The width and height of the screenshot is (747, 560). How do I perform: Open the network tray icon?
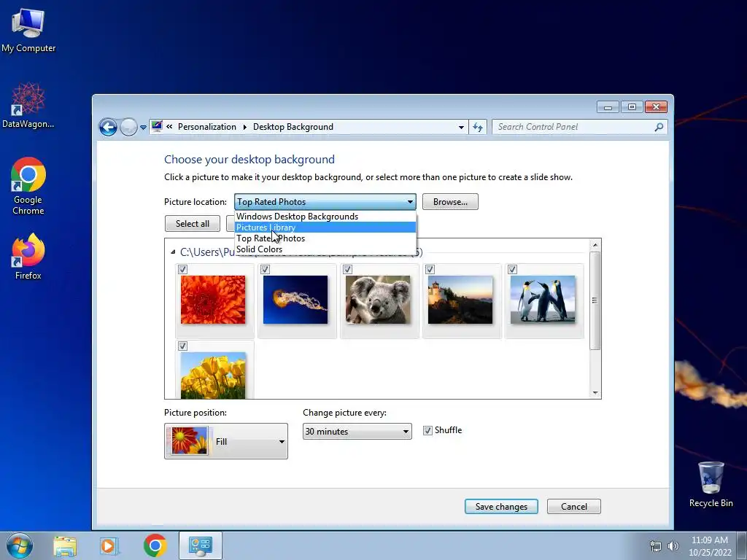coord(656,546)
